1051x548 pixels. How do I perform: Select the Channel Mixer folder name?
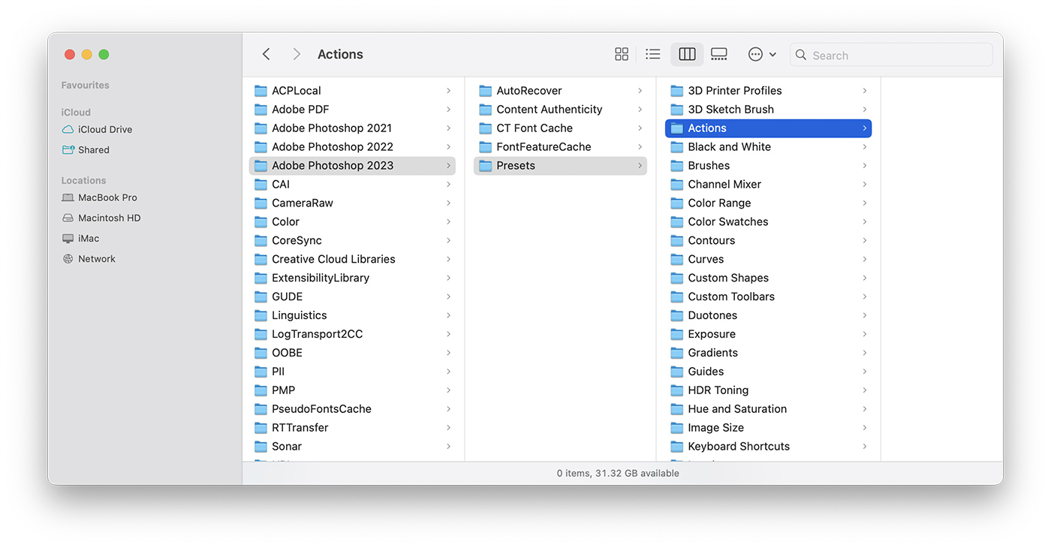tap(725, 185)
